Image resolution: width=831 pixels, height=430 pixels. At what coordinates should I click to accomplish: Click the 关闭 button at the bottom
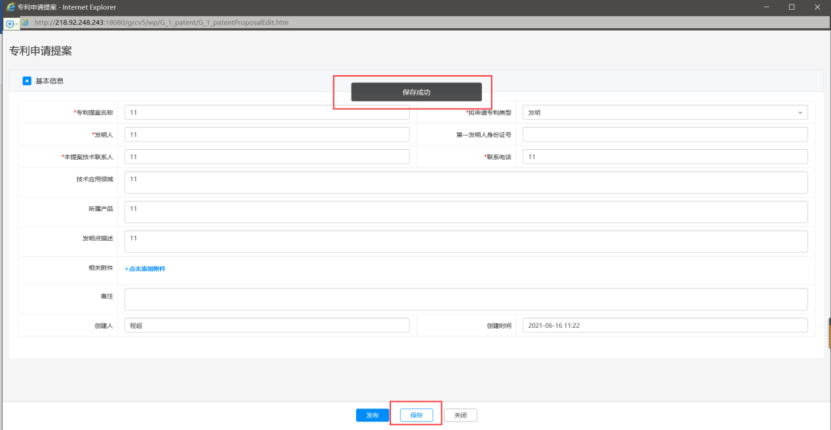460,415
